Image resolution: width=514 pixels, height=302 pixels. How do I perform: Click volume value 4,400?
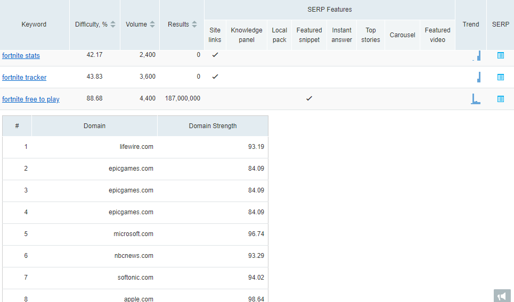(148, 98)
